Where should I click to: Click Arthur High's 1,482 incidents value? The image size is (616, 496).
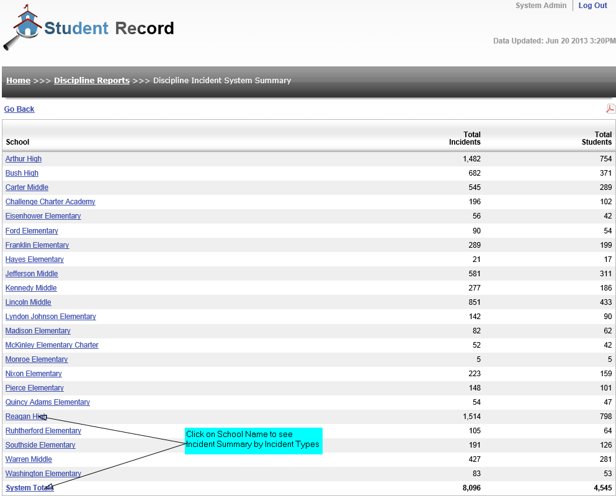click(471, 159)
